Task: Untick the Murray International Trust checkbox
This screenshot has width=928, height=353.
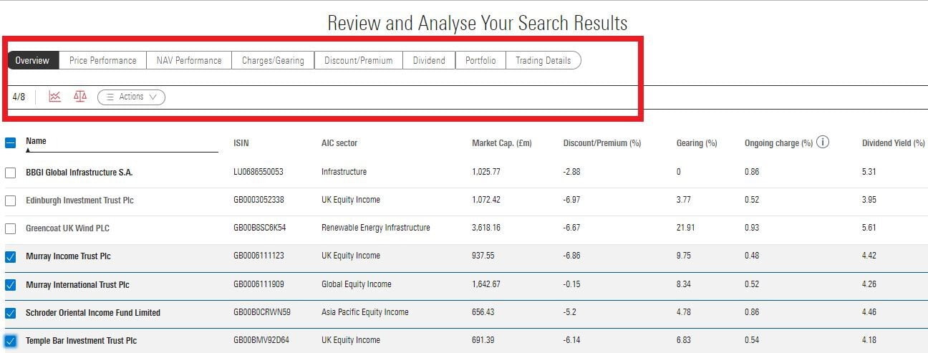Action: (x=11, y=285)
